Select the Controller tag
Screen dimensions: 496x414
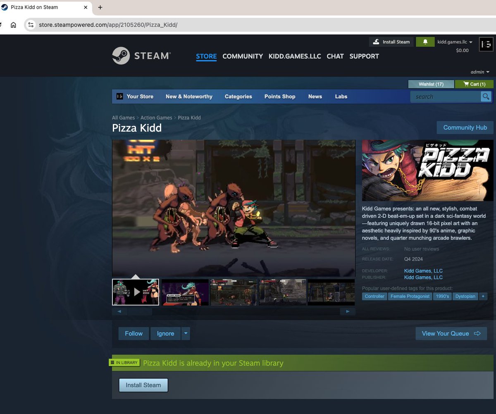(374, 296)
